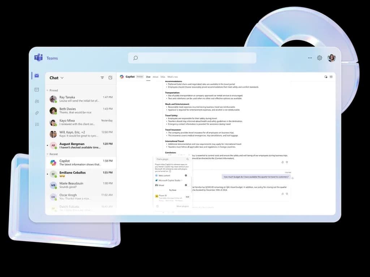Click the Copilot logo in the chat header
370x277 pixels.
coord(122,76)
